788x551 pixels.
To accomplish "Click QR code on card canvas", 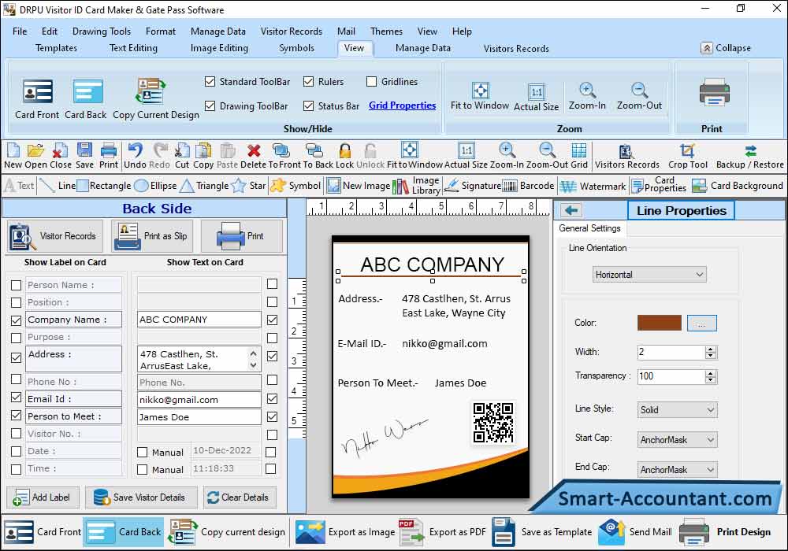I will tap(493, 422).
